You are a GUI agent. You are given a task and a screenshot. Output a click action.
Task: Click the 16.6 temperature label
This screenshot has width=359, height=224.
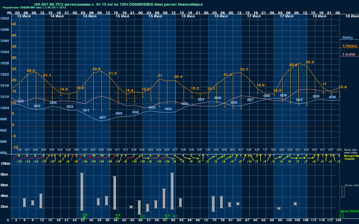tap(261, 85)
